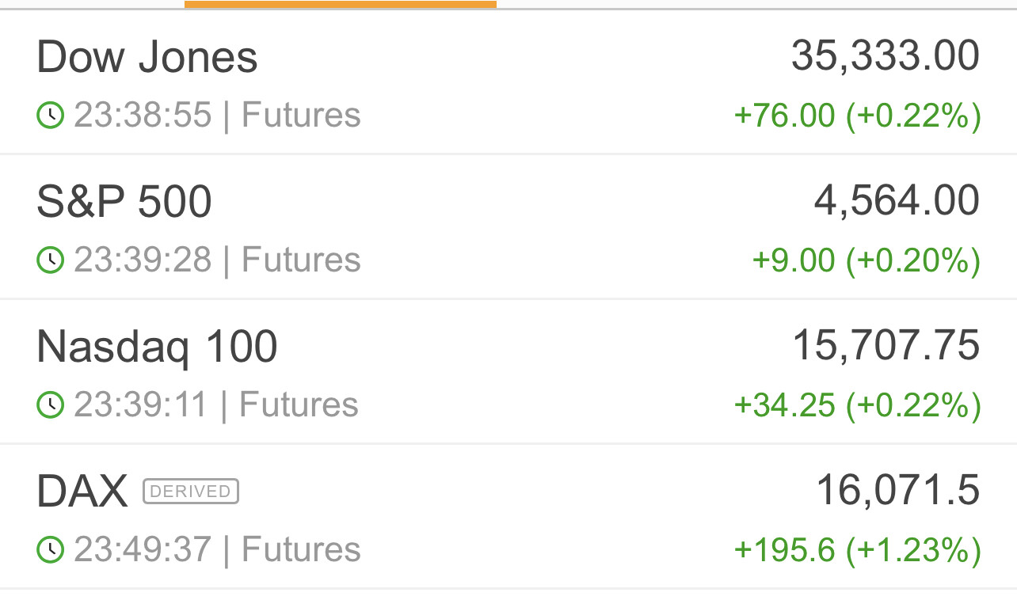This screenshot has height=600, width=1017.
Task: Click the clock icon beside 23:39:28
Action: 50,260
